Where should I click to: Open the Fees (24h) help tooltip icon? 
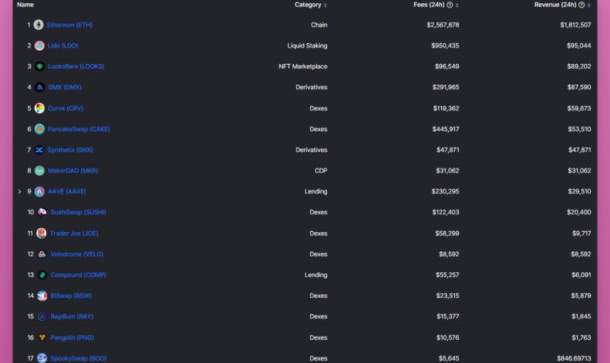click(x=450, y=5)
